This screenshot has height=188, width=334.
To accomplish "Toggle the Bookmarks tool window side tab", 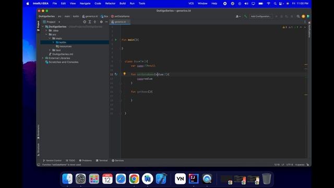I will coord(38,132).
